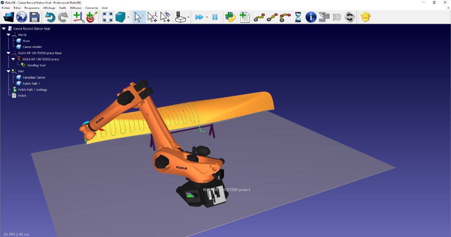
Task: Open the Connecter menu
Action: tap(91, 8)
